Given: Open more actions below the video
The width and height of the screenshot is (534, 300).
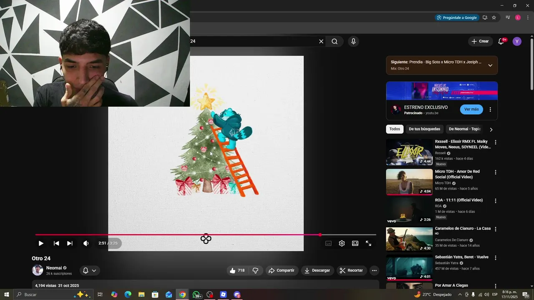Looking at the screenshot, I should point(374,270).
